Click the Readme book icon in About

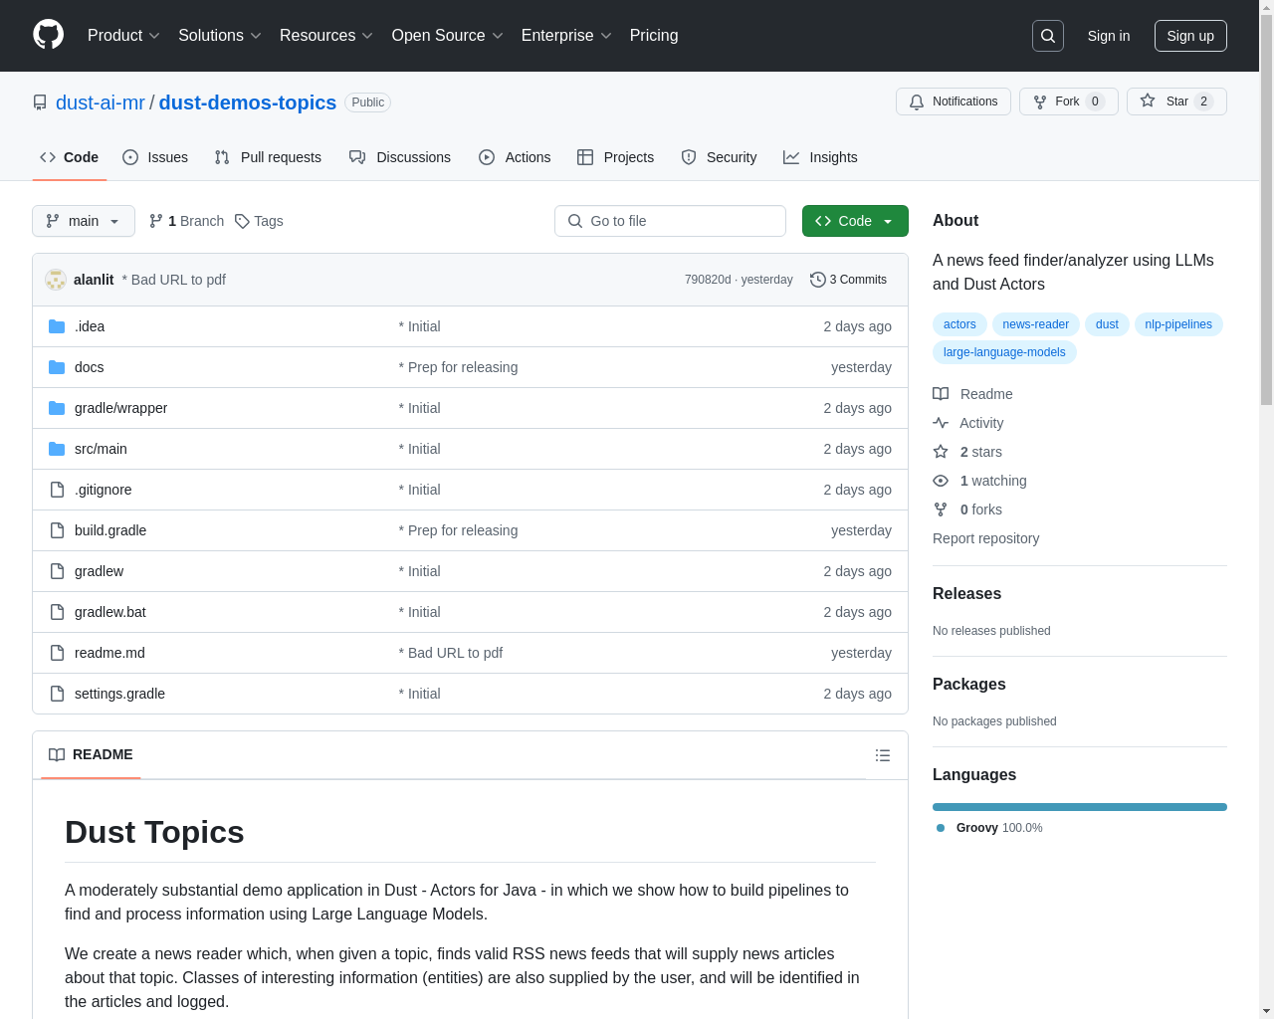click(941, 394)
